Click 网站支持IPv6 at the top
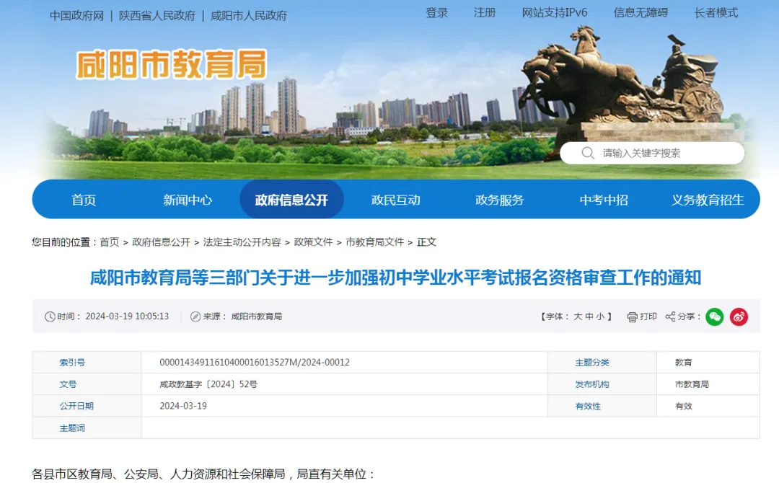Screen dimensions: 779x483 click(x=555, y=13)
